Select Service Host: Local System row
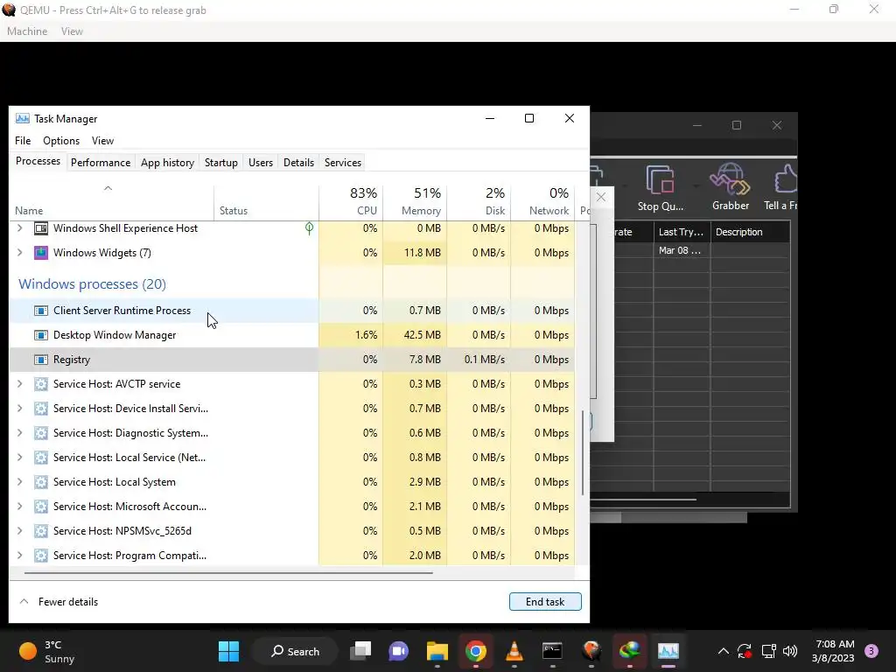This screenshot has height=672, width=896. pos(292,482)
